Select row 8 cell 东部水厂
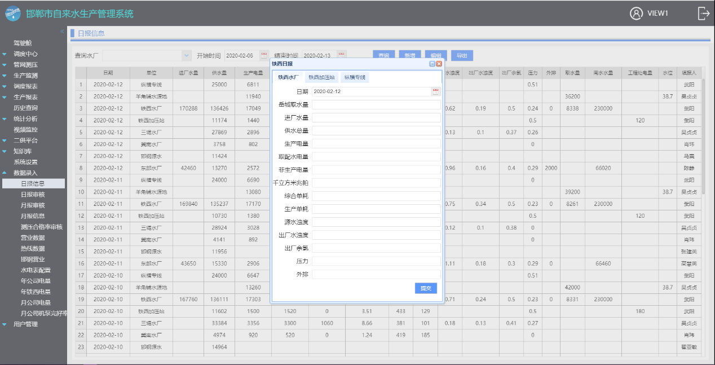Image resolution: width=715 pixels, height=365 pixels. click(x=151, y=168)
